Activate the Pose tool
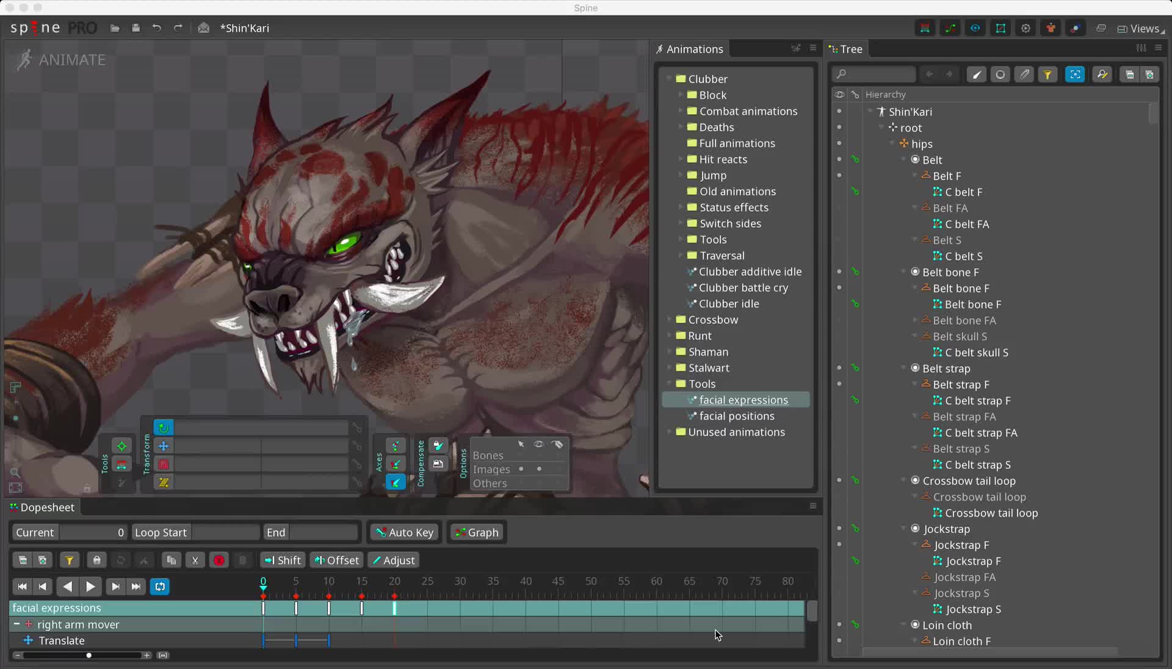The height and width of the screenshot is (669, 1172). click(121, 446)
